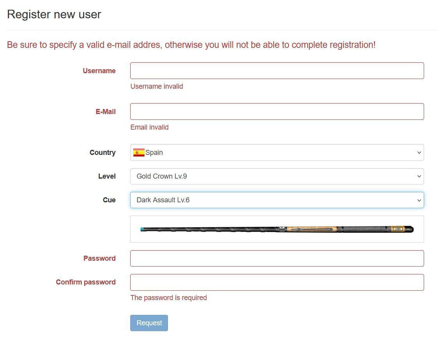Click the Confirm password label
Viewport: 437px width, 337px height.
click(x=86, y=282)
